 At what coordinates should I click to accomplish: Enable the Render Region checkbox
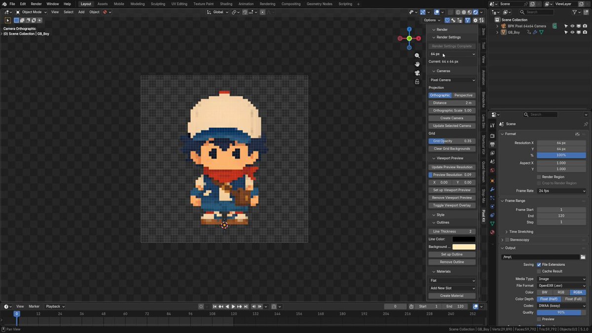point(539,177)
